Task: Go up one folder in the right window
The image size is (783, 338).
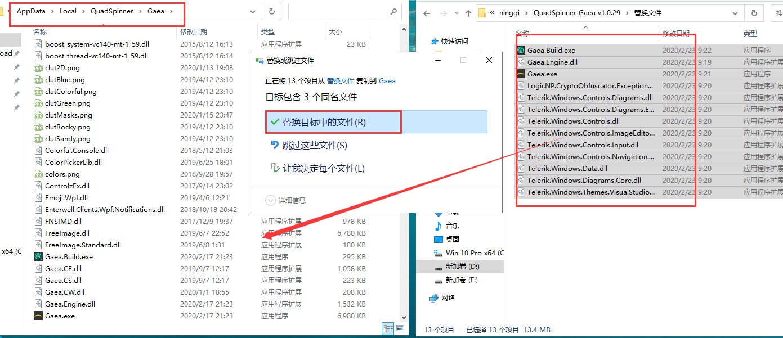Action: (x=468, y=13)
